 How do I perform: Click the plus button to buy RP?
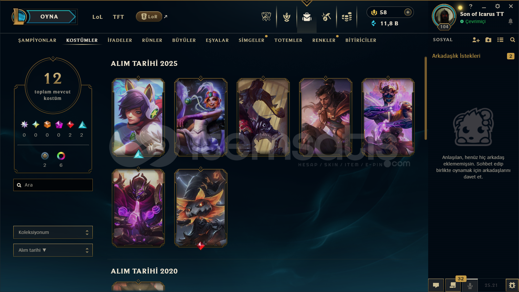(408, 12)
